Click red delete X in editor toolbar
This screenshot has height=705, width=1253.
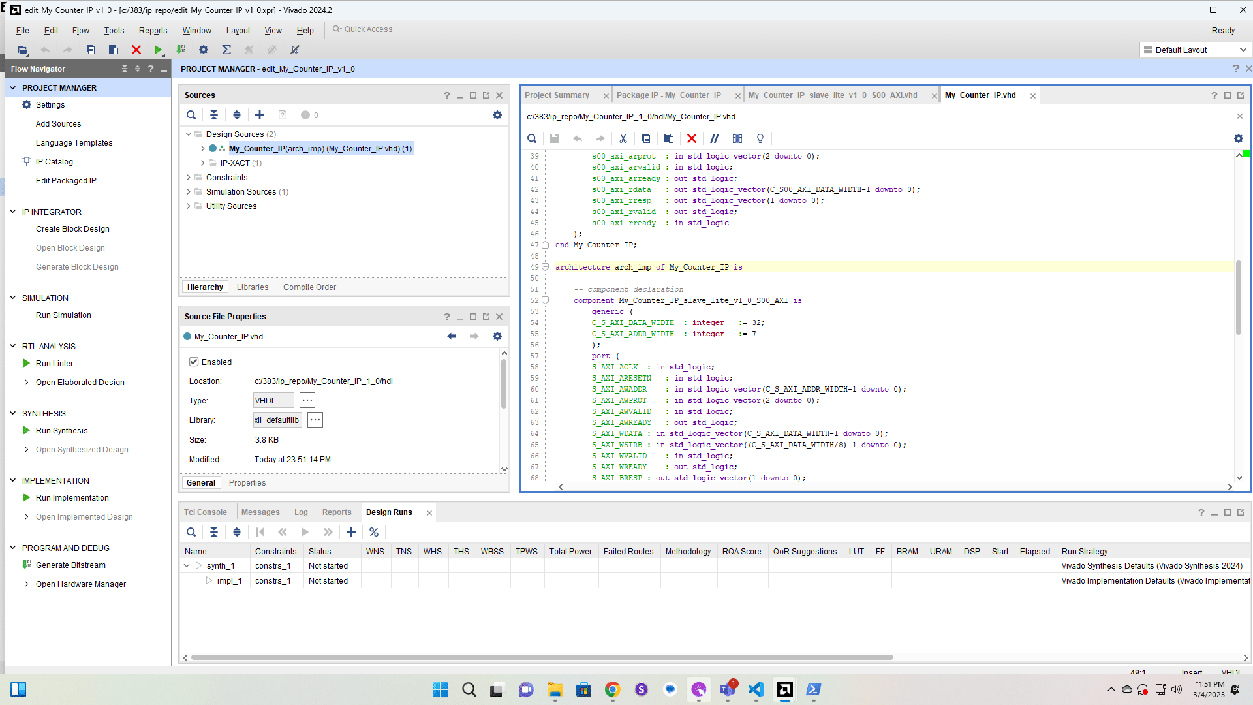coord(692,138)
